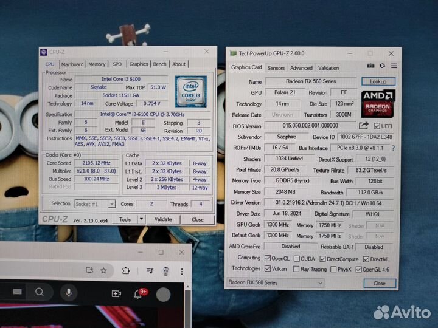
Task: Open YouTube notifications bell
Action: (137, 294)
